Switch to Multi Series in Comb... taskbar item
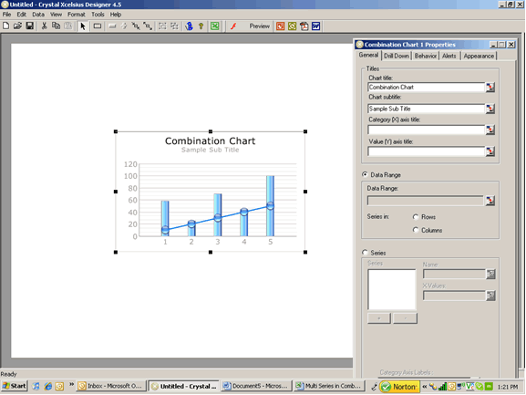The height and width of the screenshot is (395, 526). [x=329, y=386]
